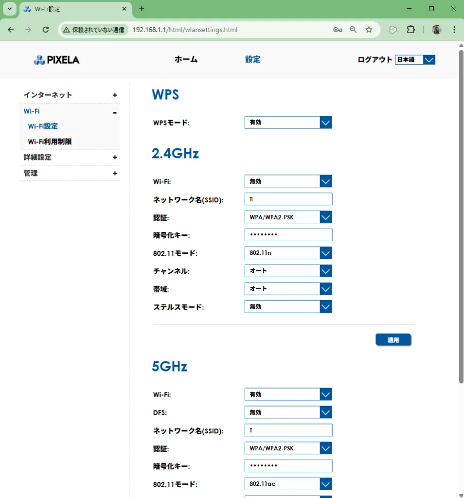Open the Chrome profile avatar
This screenshot has width=464, height=498.
click(437, 30)
